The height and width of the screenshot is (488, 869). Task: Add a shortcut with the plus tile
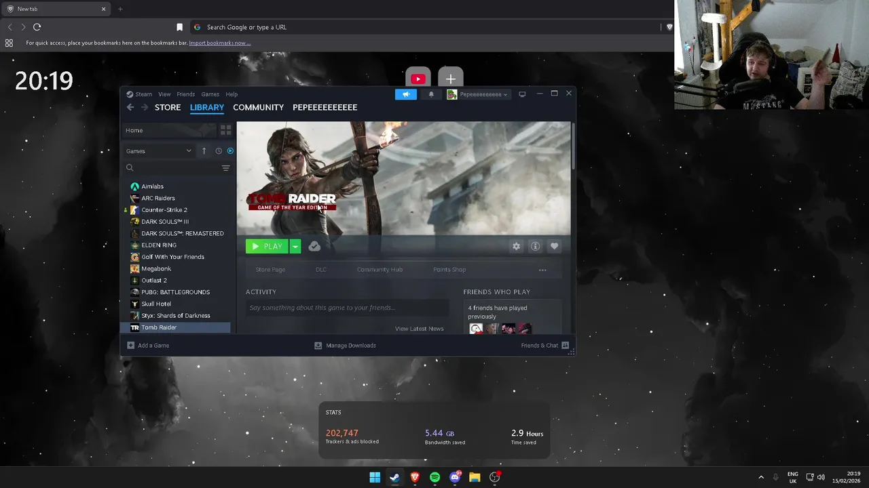451,79
